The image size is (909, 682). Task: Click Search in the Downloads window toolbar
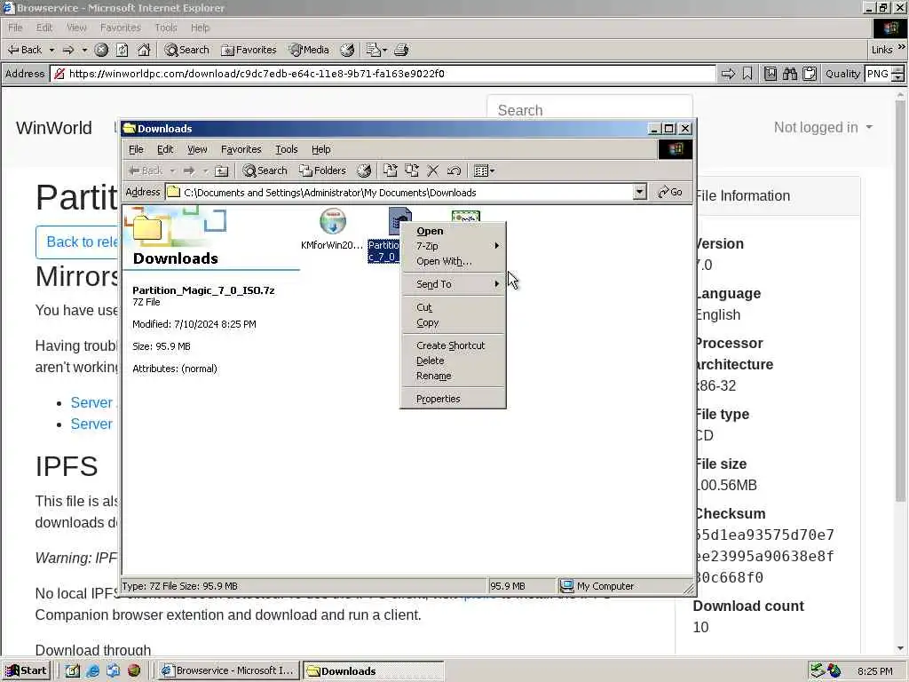(265, 170)
